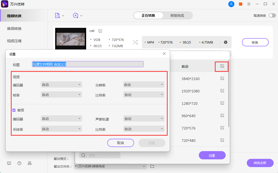Click the add file icon

coord(58,16)
